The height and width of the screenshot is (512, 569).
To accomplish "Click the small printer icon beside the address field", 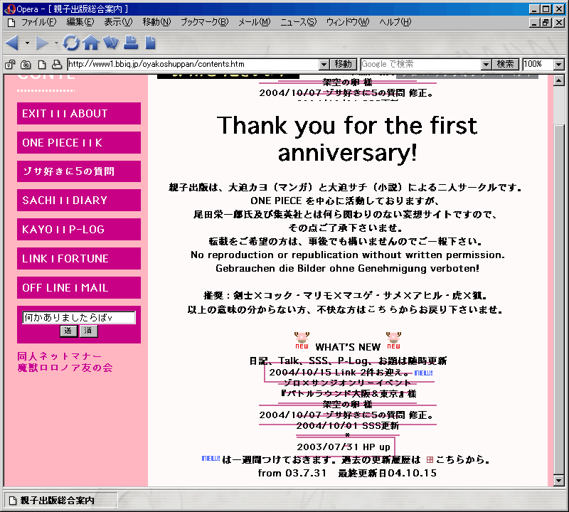I will point(57,65).
